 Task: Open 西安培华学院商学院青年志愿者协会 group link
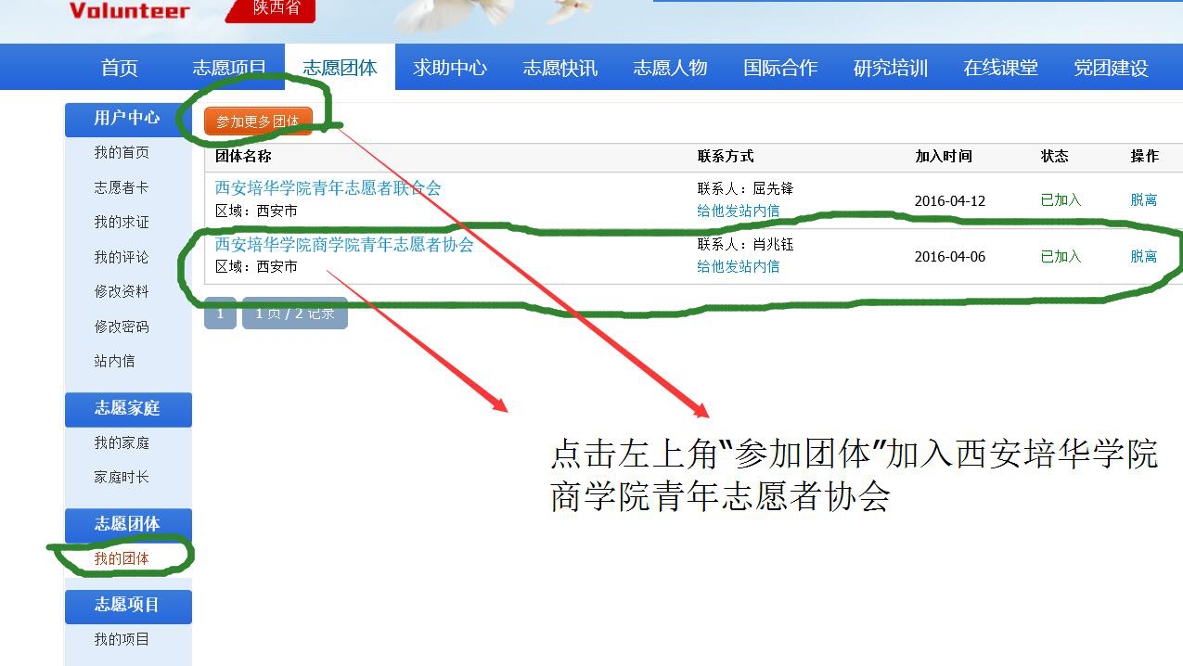coord(344,245)
